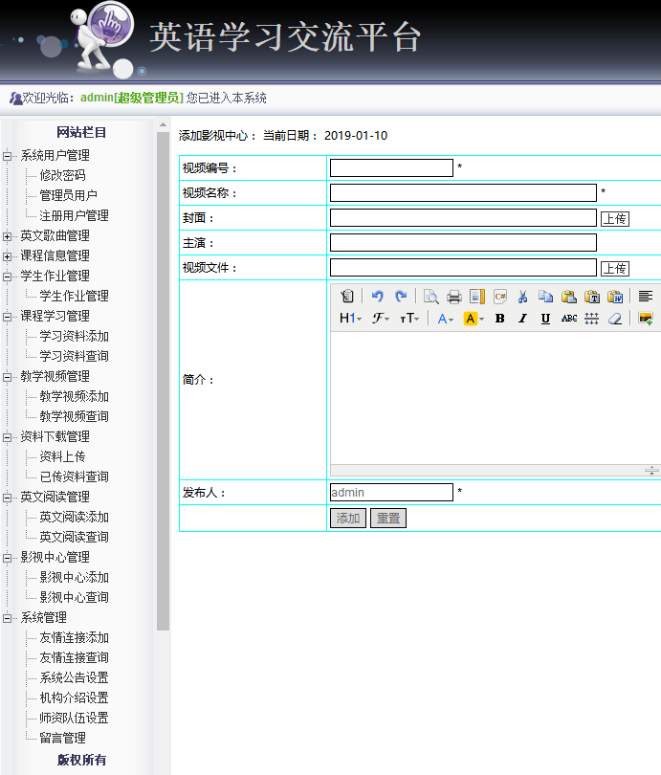Image resolution: width=661 pixels, height=775 pixels.
Task: Open the H1 heading dropdown
Action: [351, 319]
